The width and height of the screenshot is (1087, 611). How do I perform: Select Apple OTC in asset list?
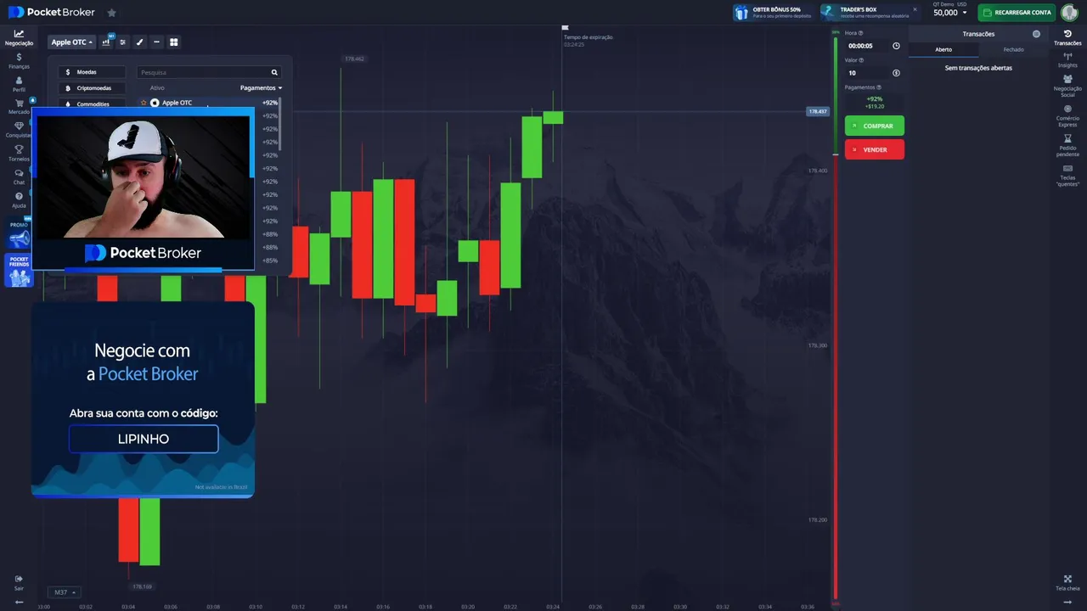(x=211, y=103)
